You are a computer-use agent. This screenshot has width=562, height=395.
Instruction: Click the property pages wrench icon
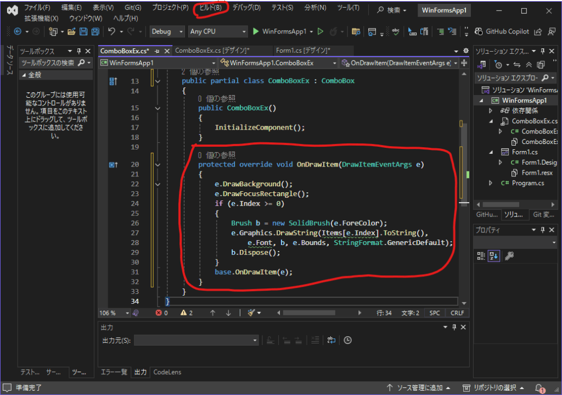click(x=509, y=255)
